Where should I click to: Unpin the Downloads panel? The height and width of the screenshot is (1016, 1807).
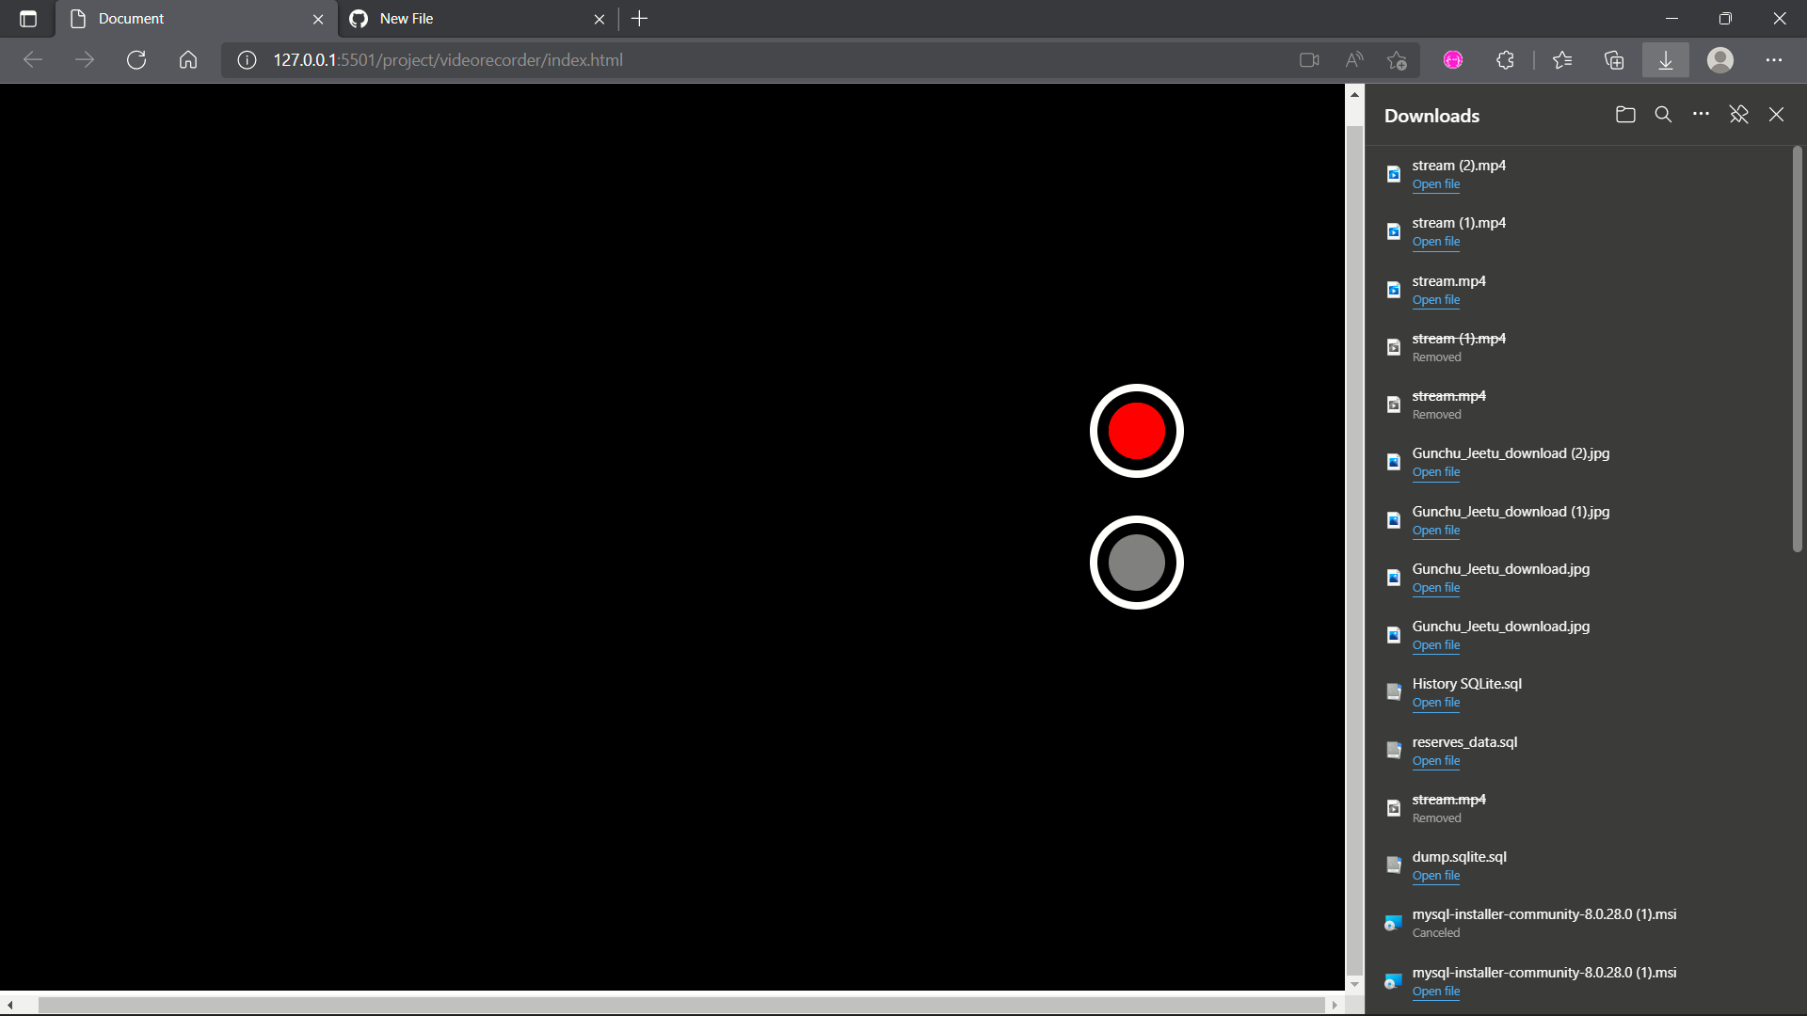click(x=1738, y=115)
